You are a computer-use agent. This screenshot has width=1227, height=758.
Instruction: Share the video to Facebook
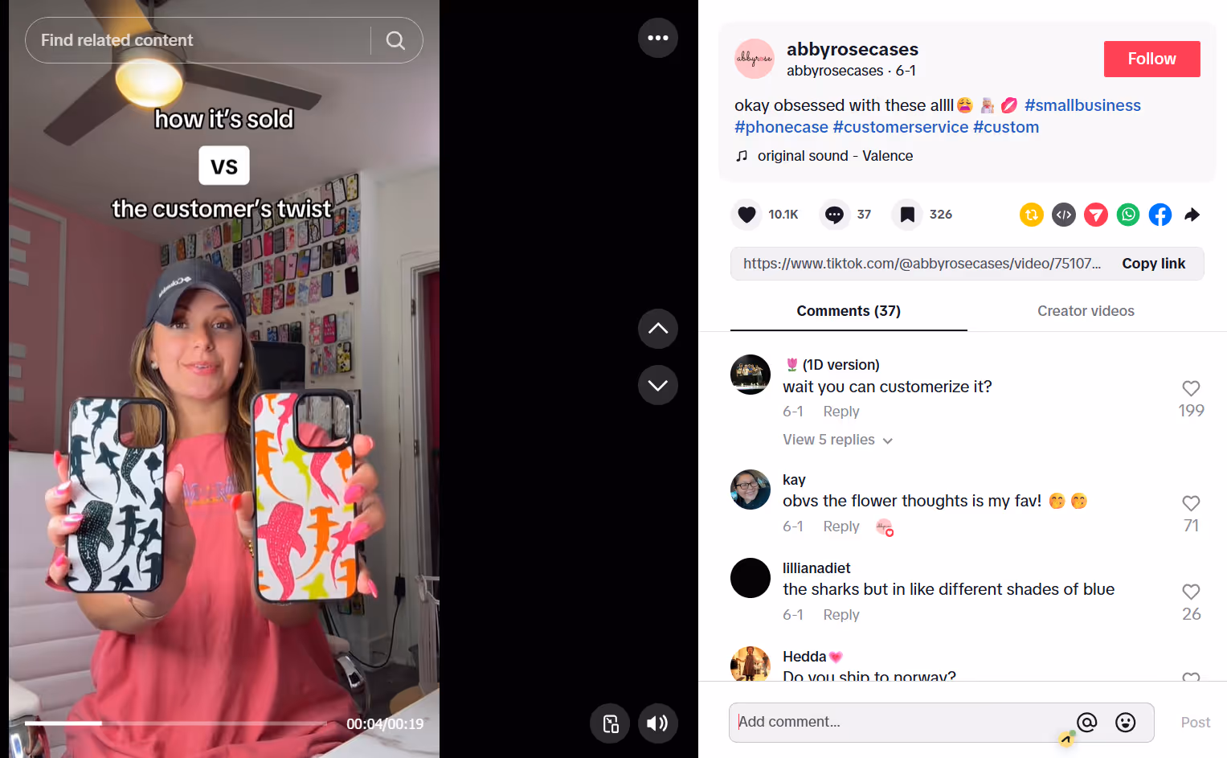coord(1160,215)
